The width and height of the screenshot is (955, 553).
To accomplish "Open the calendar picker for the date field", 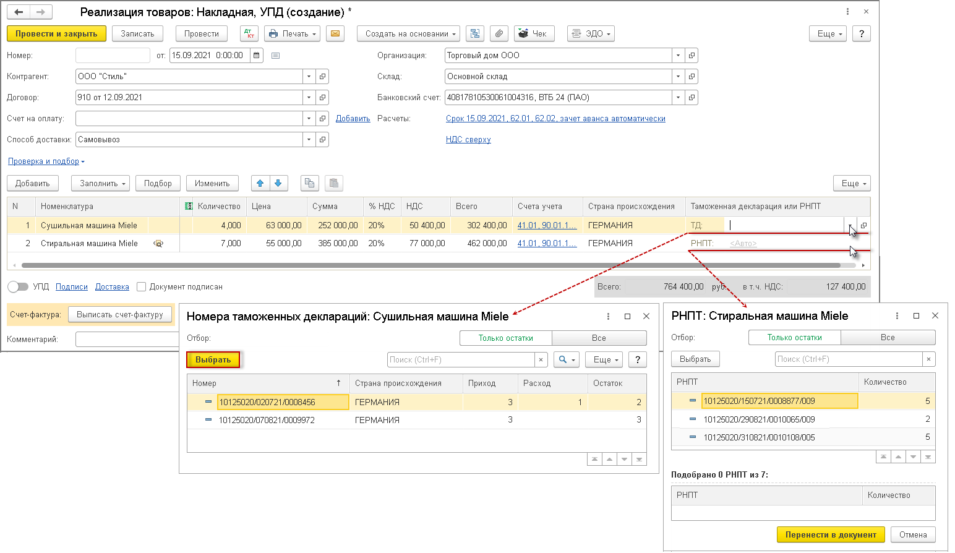I will pyautogui.click(x=257, y=55).
